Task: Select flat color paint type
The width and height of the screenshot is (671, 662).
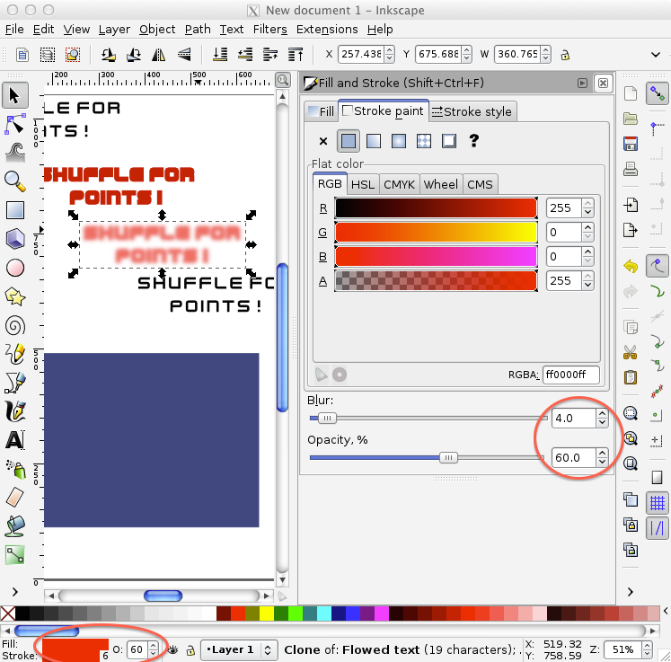Action: tap(349, 140)
